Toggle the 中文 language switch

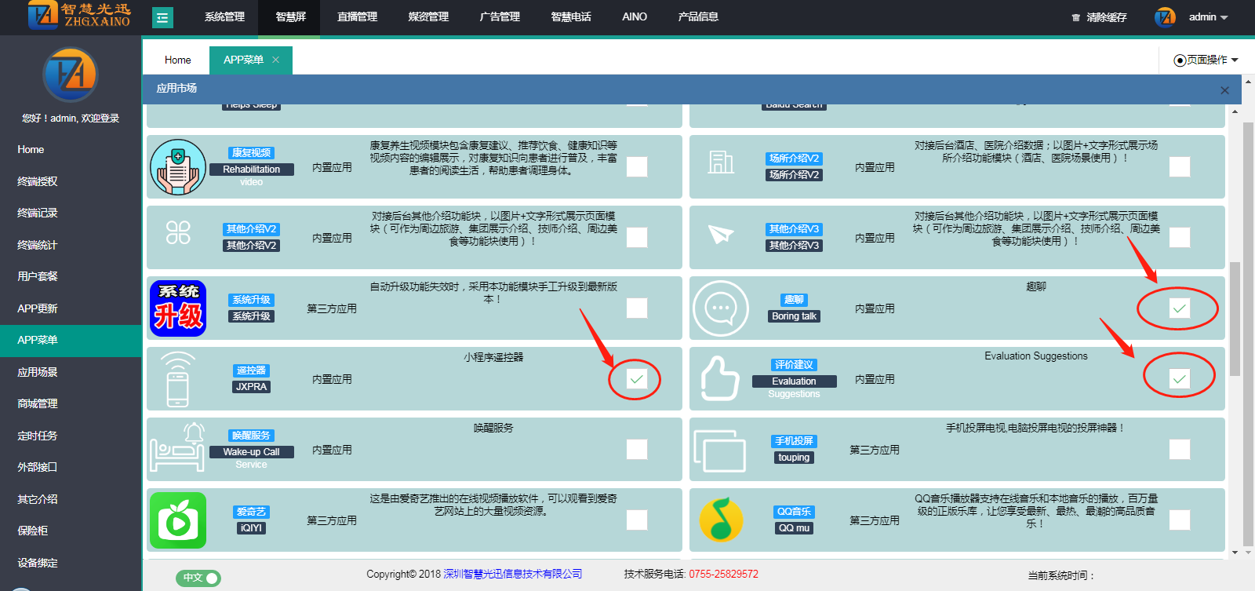tap(198, 578)
